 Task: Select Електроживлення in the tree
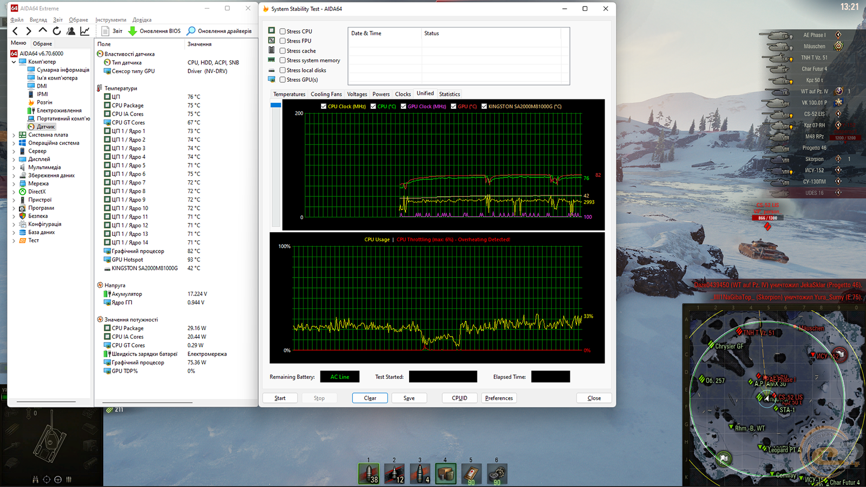(59, 110)
